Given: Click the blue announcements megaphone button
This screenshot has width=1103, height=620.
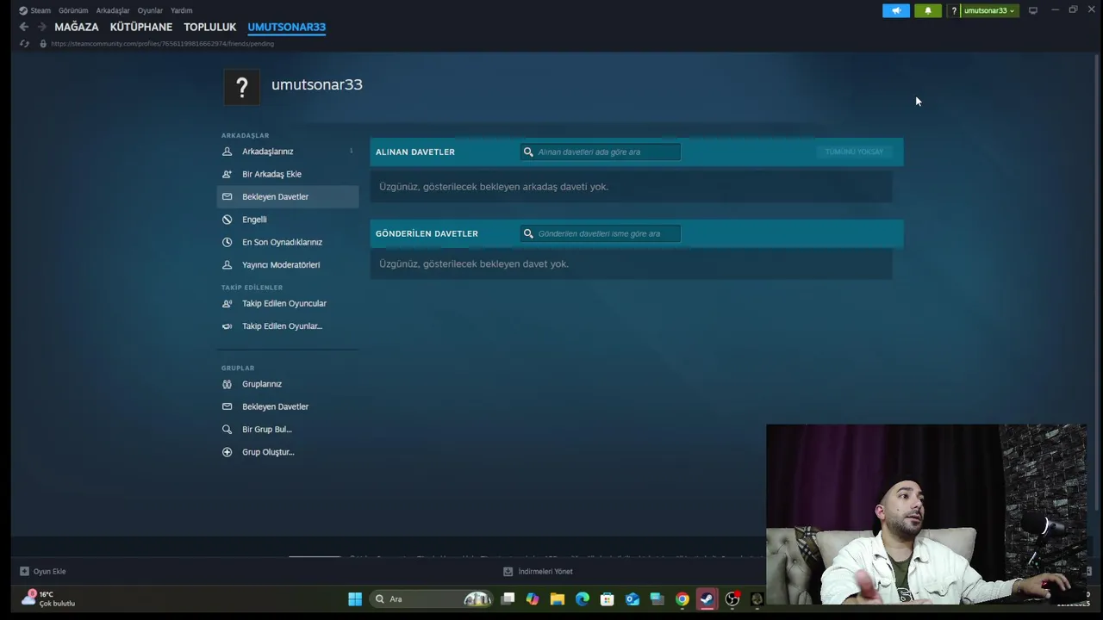Looking at the screenshot, I should [896, 10].
